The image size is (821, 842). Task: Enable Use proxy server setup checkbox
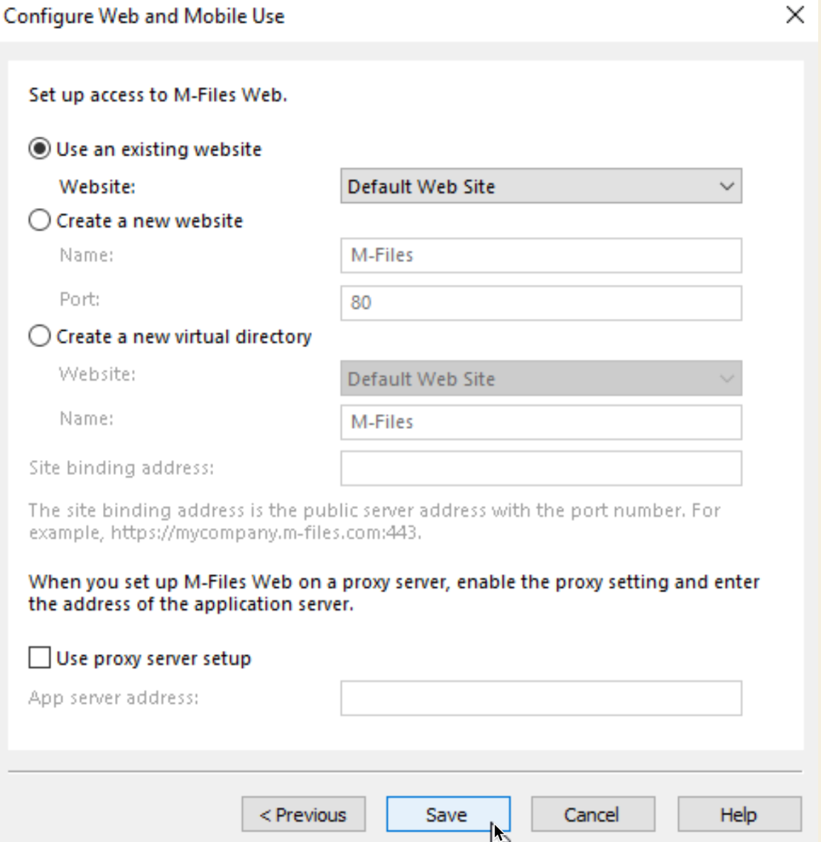[39, 658]
